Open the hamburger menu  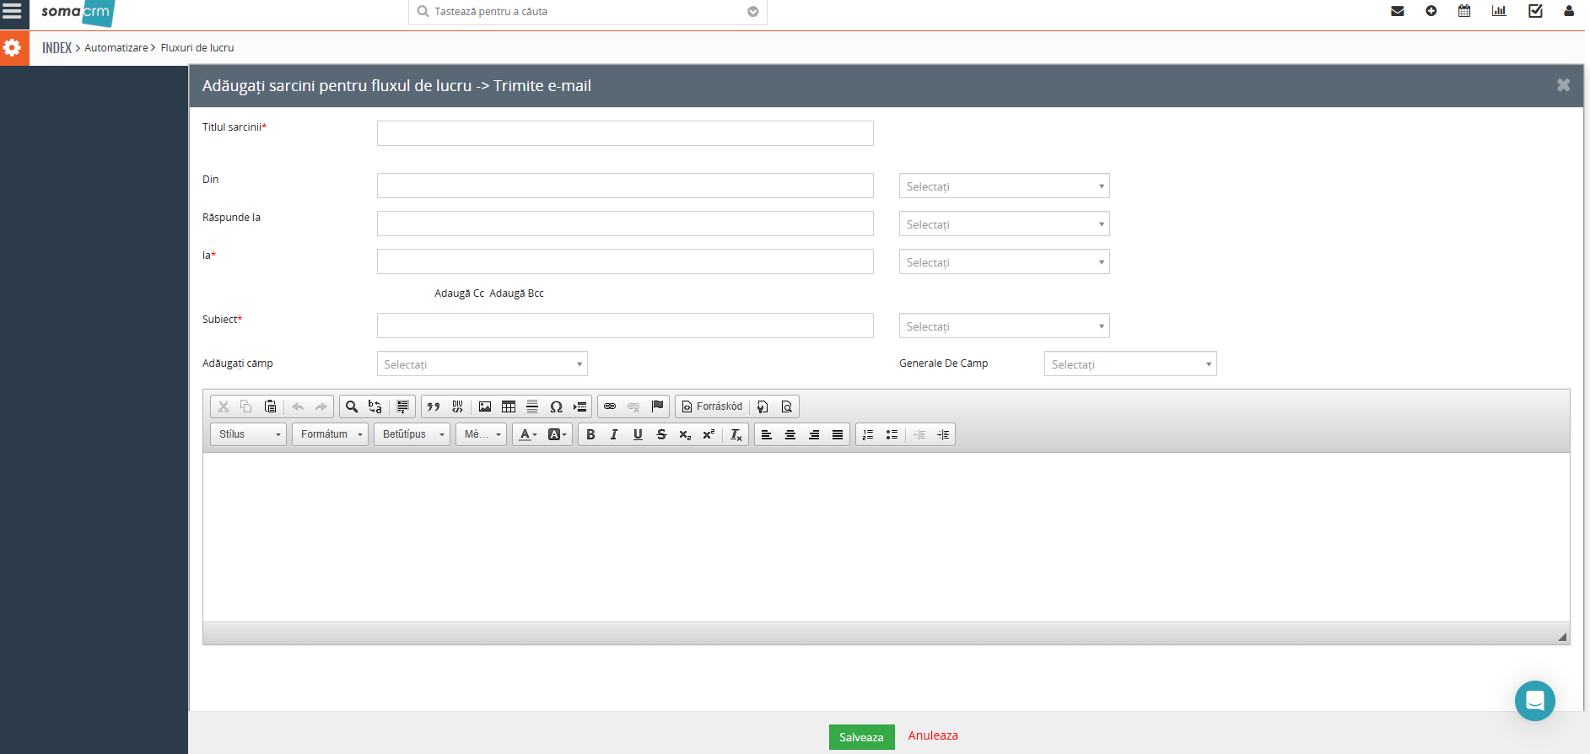(12, 11)
